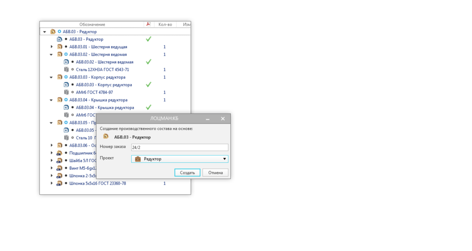Click the briefcase icon in Проект field
This screenshot has width=472, height=251.
[138, 159]
